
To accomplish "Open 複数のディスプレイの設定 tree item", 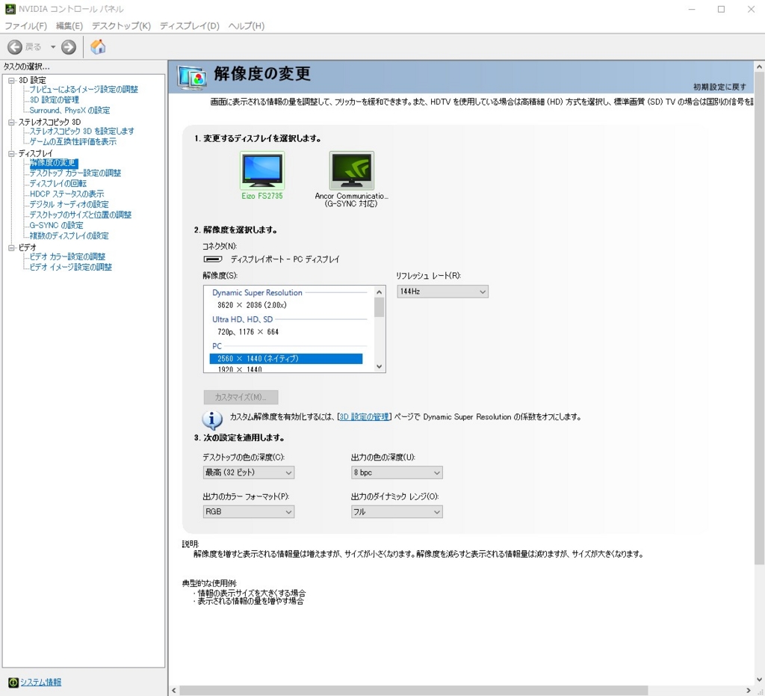I will point(69,235).
